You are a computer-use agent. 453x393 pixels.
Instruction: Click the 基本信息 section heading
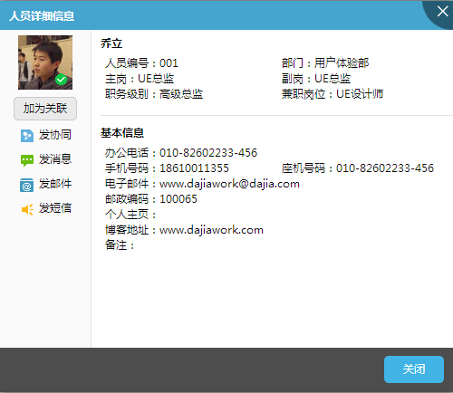point(122,133)
